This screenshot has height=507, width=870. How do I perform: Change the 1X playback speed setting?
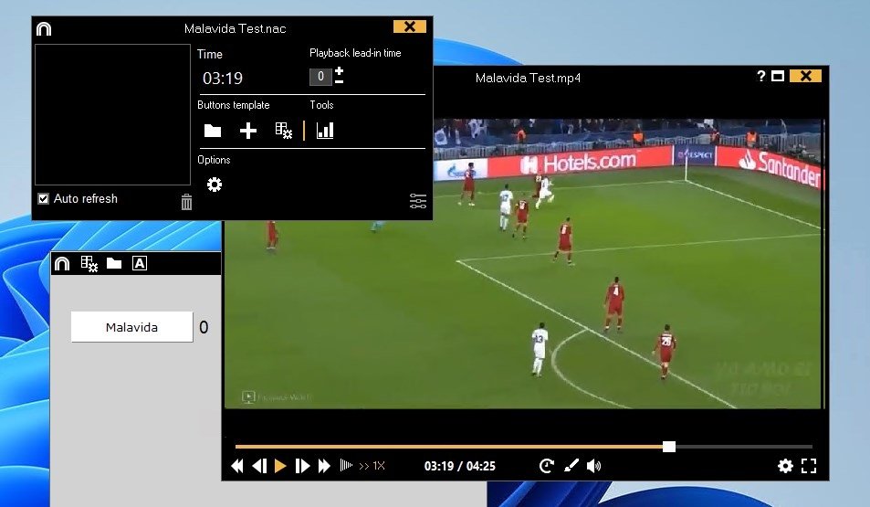[372, 466]
